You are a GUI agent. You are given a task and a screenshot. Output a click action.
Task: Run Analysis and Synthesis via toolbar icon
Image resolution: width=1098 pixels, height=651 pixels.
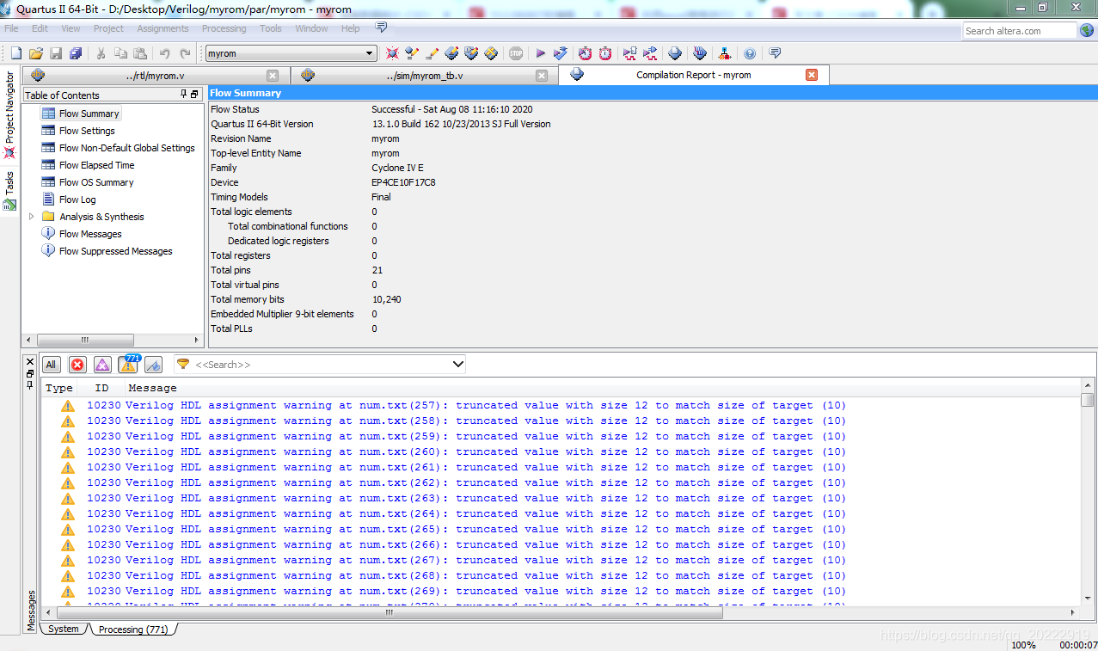click(561, 52)
